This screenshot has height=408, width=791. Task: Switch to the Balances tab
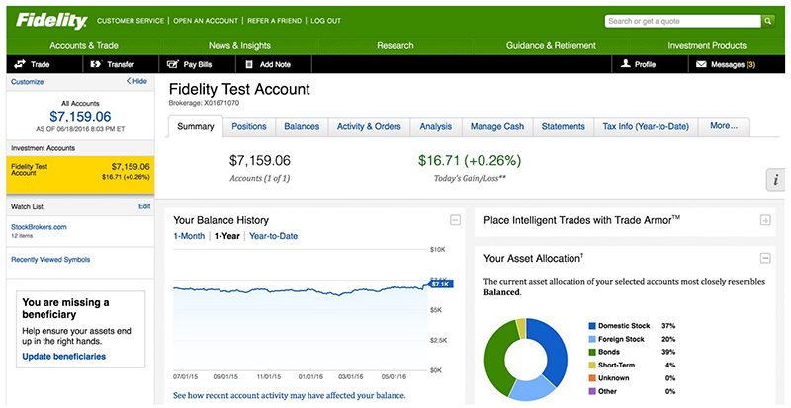(302, 127)
